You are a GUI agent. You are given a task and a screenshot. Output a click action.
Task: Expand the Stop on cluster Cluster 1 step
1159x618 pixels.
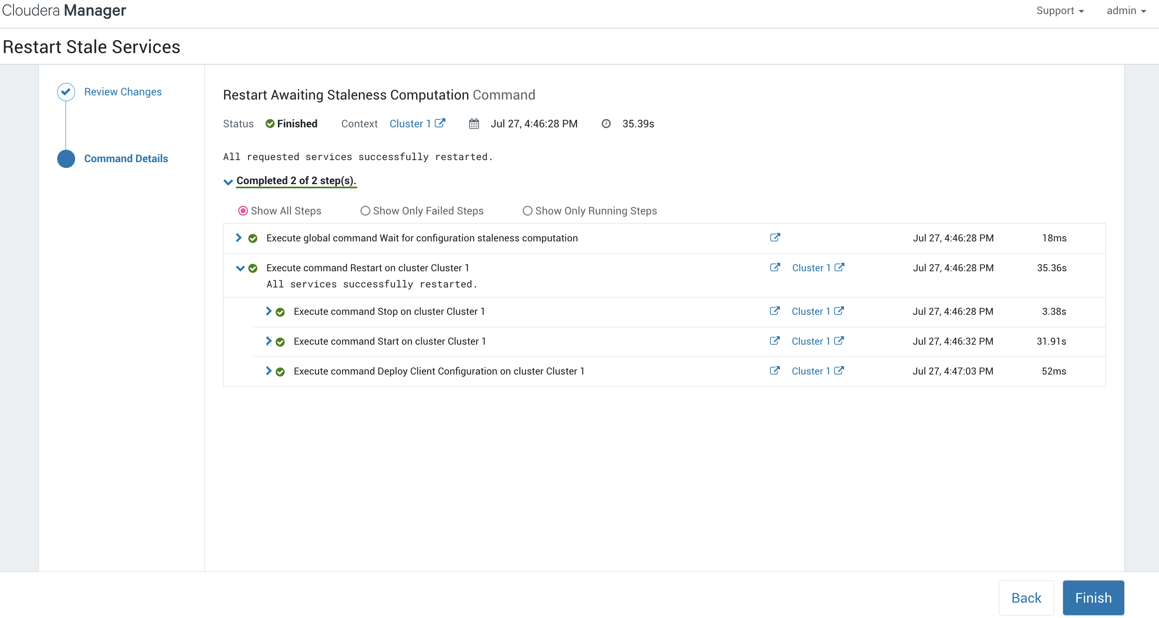pyautogui.click(x=268, y=311)
